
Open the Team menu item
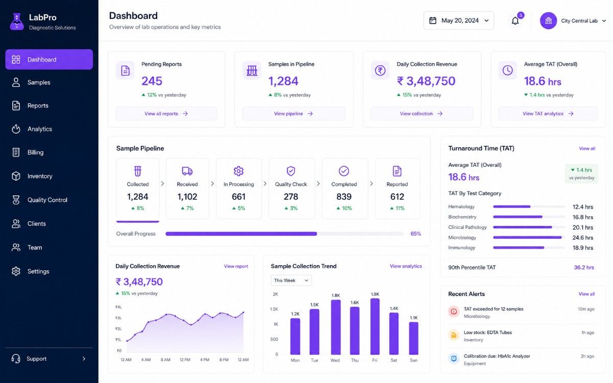[49, 247]
